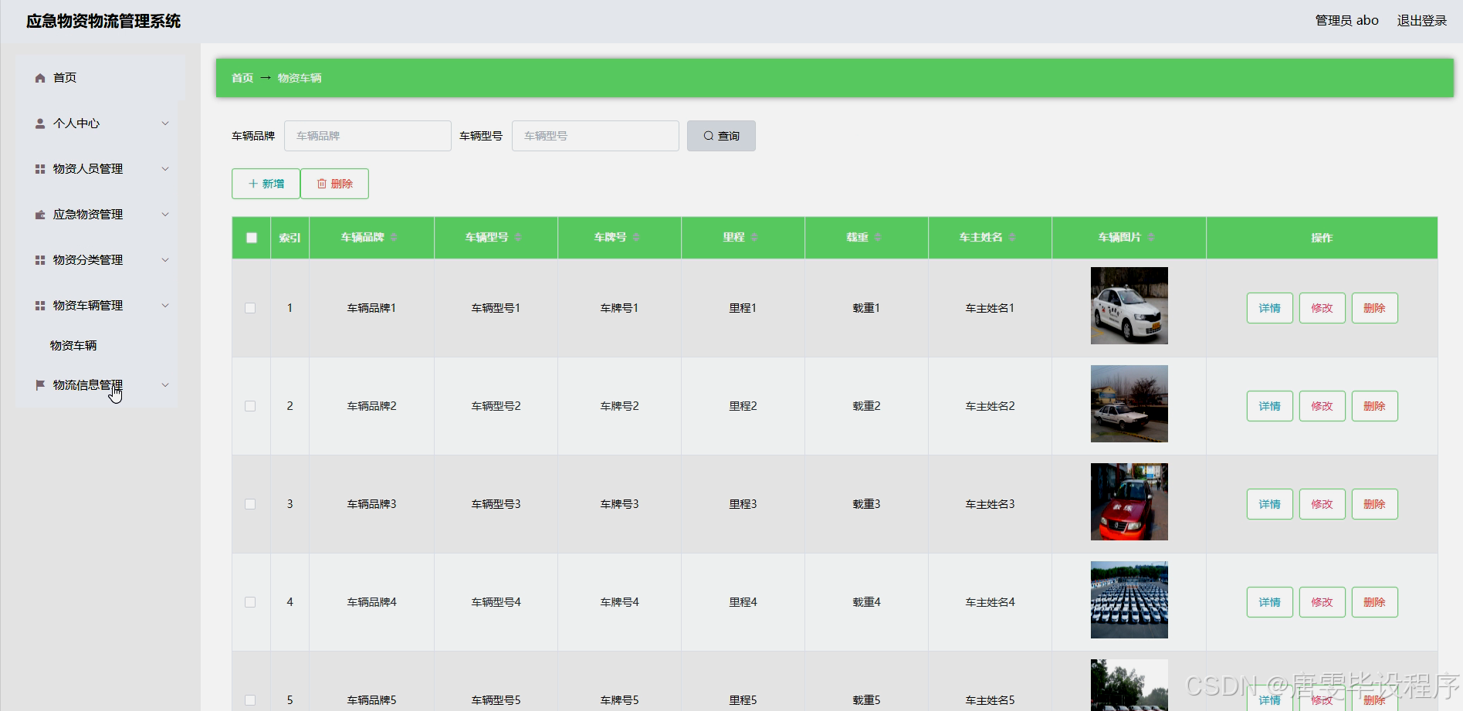Click 管理员 abo user label
Screen dimensions: 1463x711
(1346, 21)
